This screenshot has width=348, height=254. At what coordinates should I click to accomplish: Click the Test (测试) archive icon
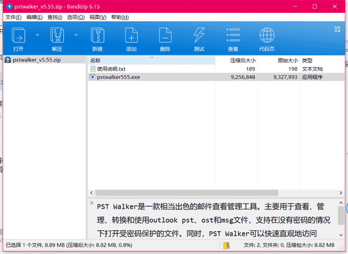coord(199,35)
